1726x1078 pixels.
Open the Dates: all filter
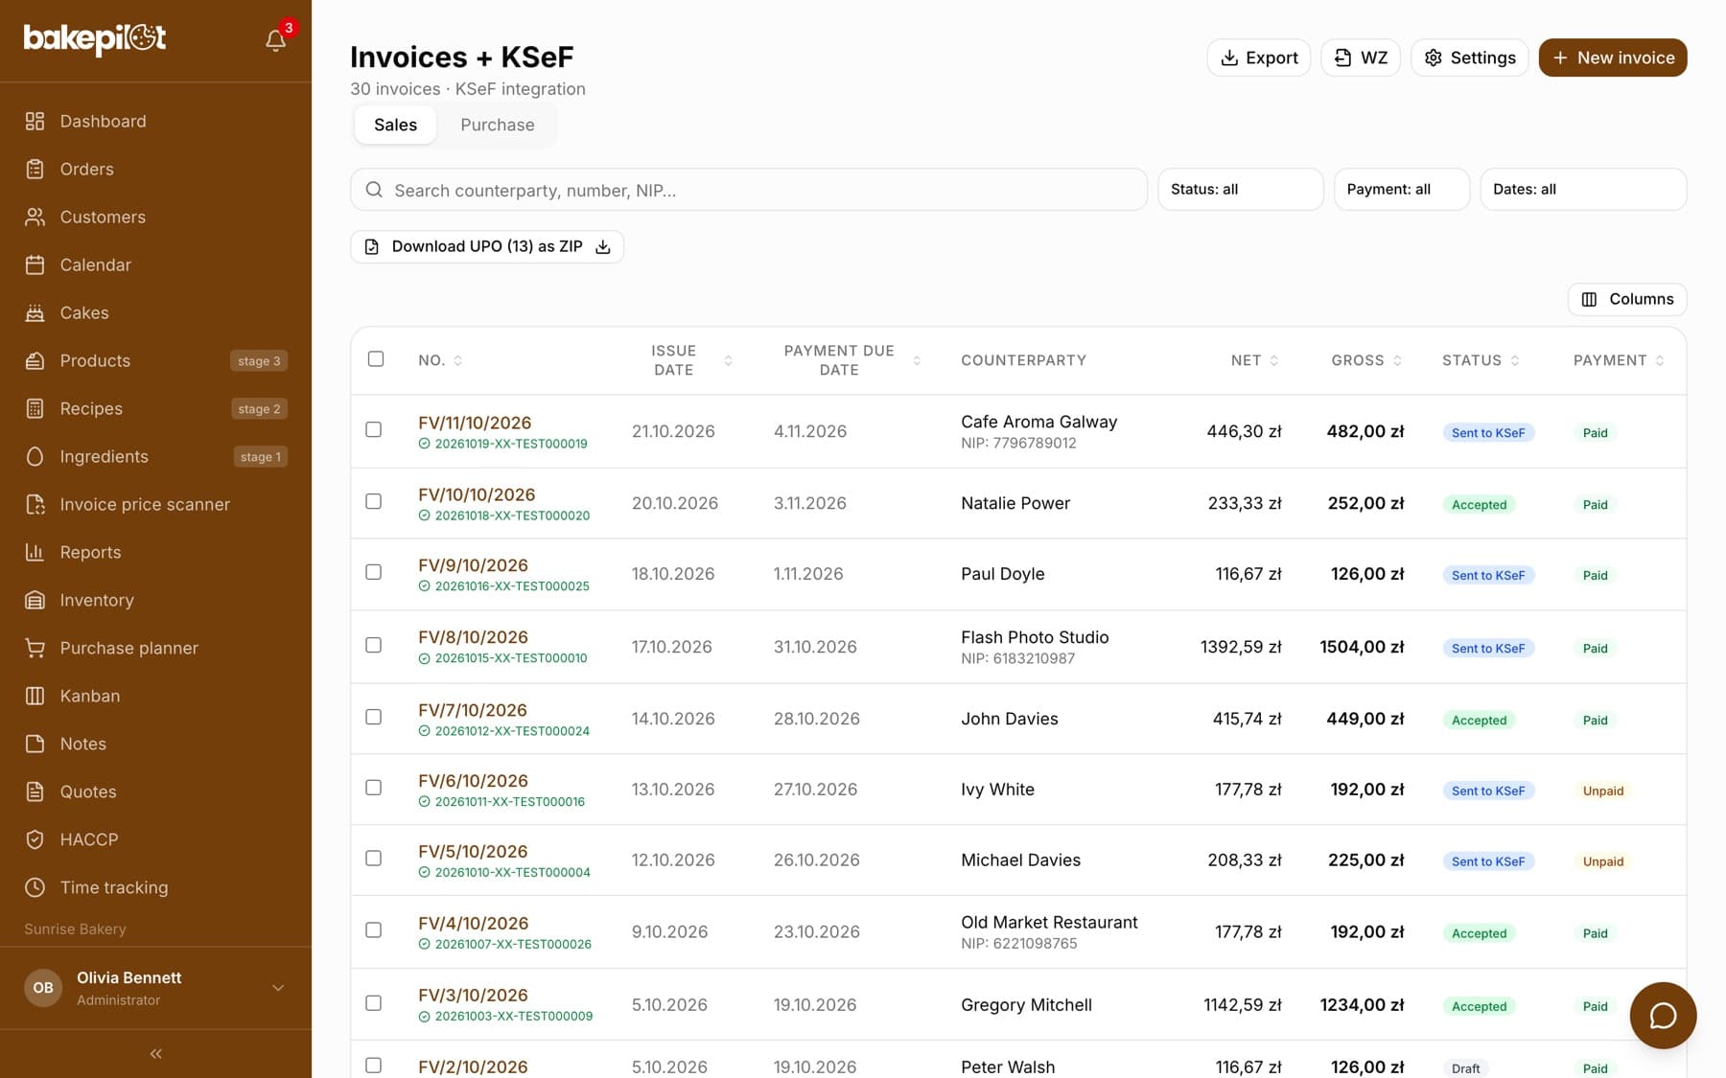pyautogui.click(x=1583, y=190)
